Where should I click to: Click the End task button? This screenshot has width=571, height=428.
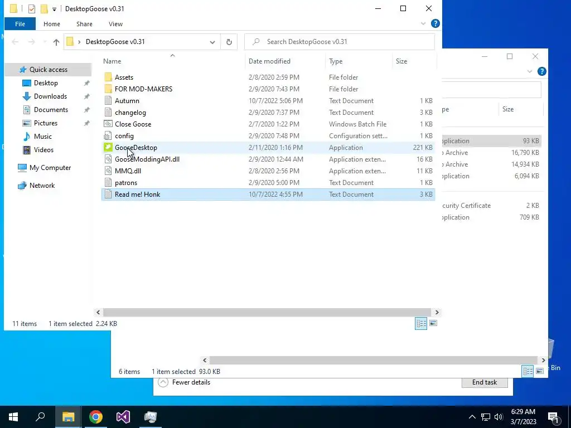[x=485, y=382]
